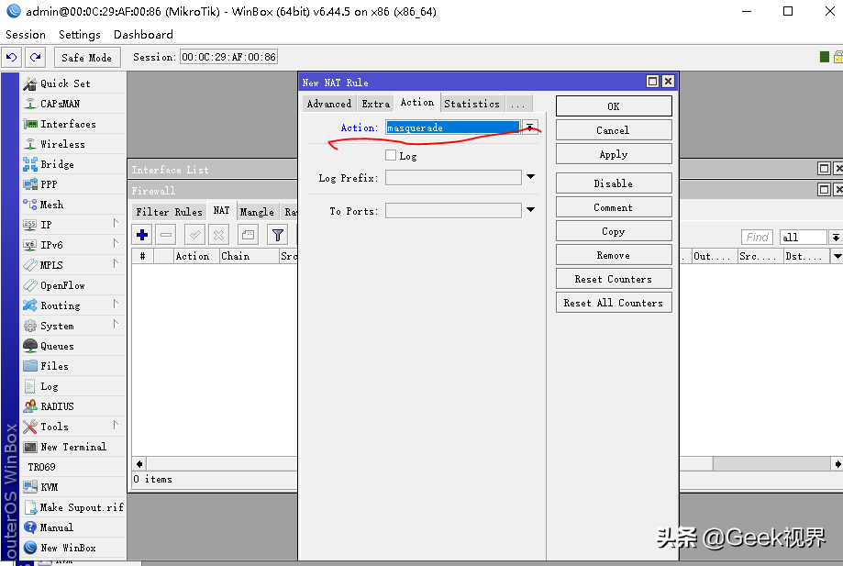
Task: Click the filter funnel icon in Firewall
Action: (x=278, y=235)
